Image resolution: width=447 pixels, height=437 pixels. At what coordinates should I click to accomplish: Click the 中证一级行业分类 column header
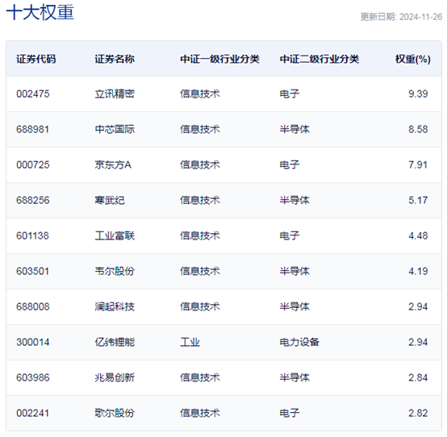coord(219,59)
